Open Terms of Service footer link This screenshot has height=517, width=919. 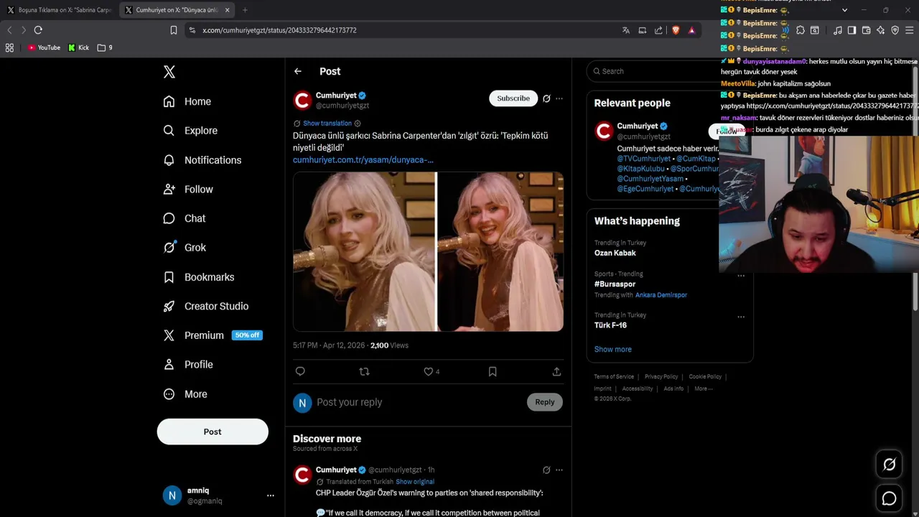pyautogui.click(x=614, y=376)
